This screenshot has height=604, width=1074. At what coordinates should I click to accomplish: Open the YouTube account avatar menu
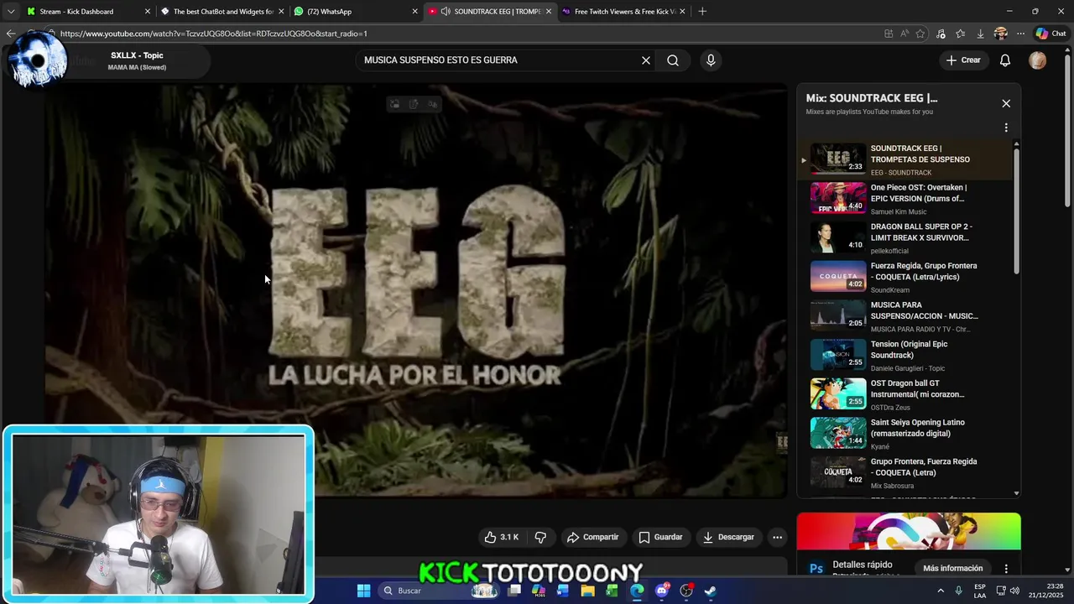click(1038, 60)
